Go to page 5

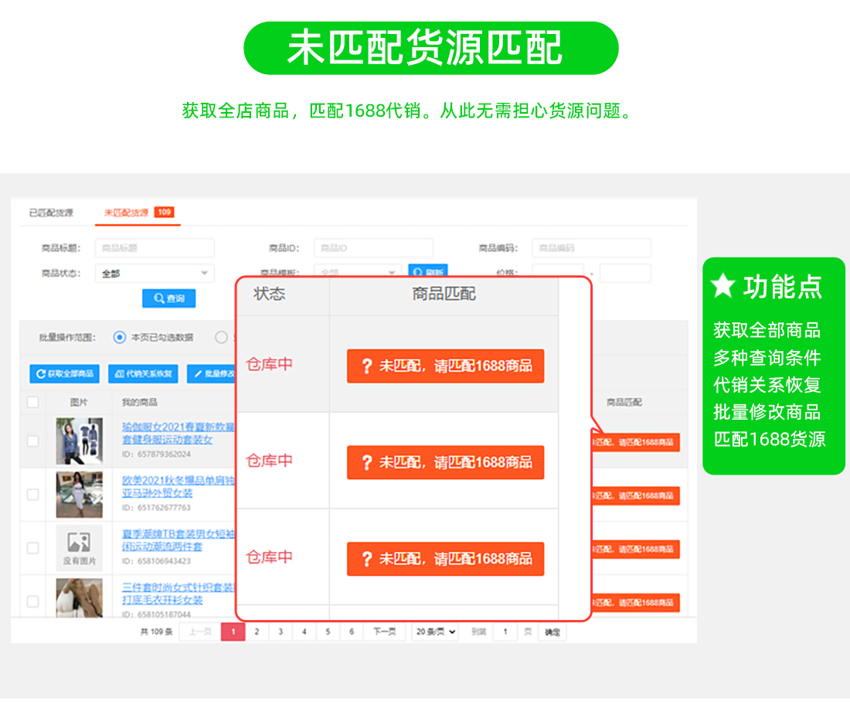[x=328, y=632]
